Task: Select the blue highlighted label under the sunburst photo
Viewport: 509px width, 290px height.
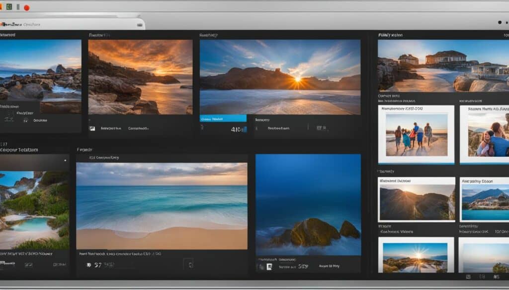Action: pyautogui.click(x=223, y=119)
